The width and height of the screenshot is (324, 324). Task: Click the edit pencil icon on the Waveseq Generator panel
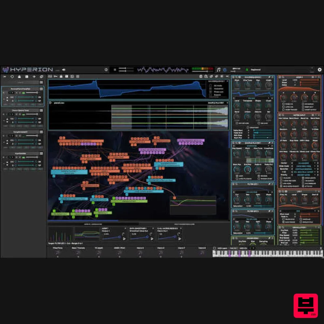pos(269,77)
